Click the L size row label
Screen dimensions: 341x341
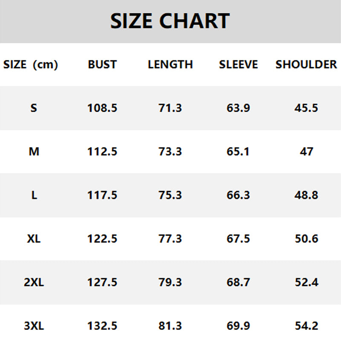[34, 195]
